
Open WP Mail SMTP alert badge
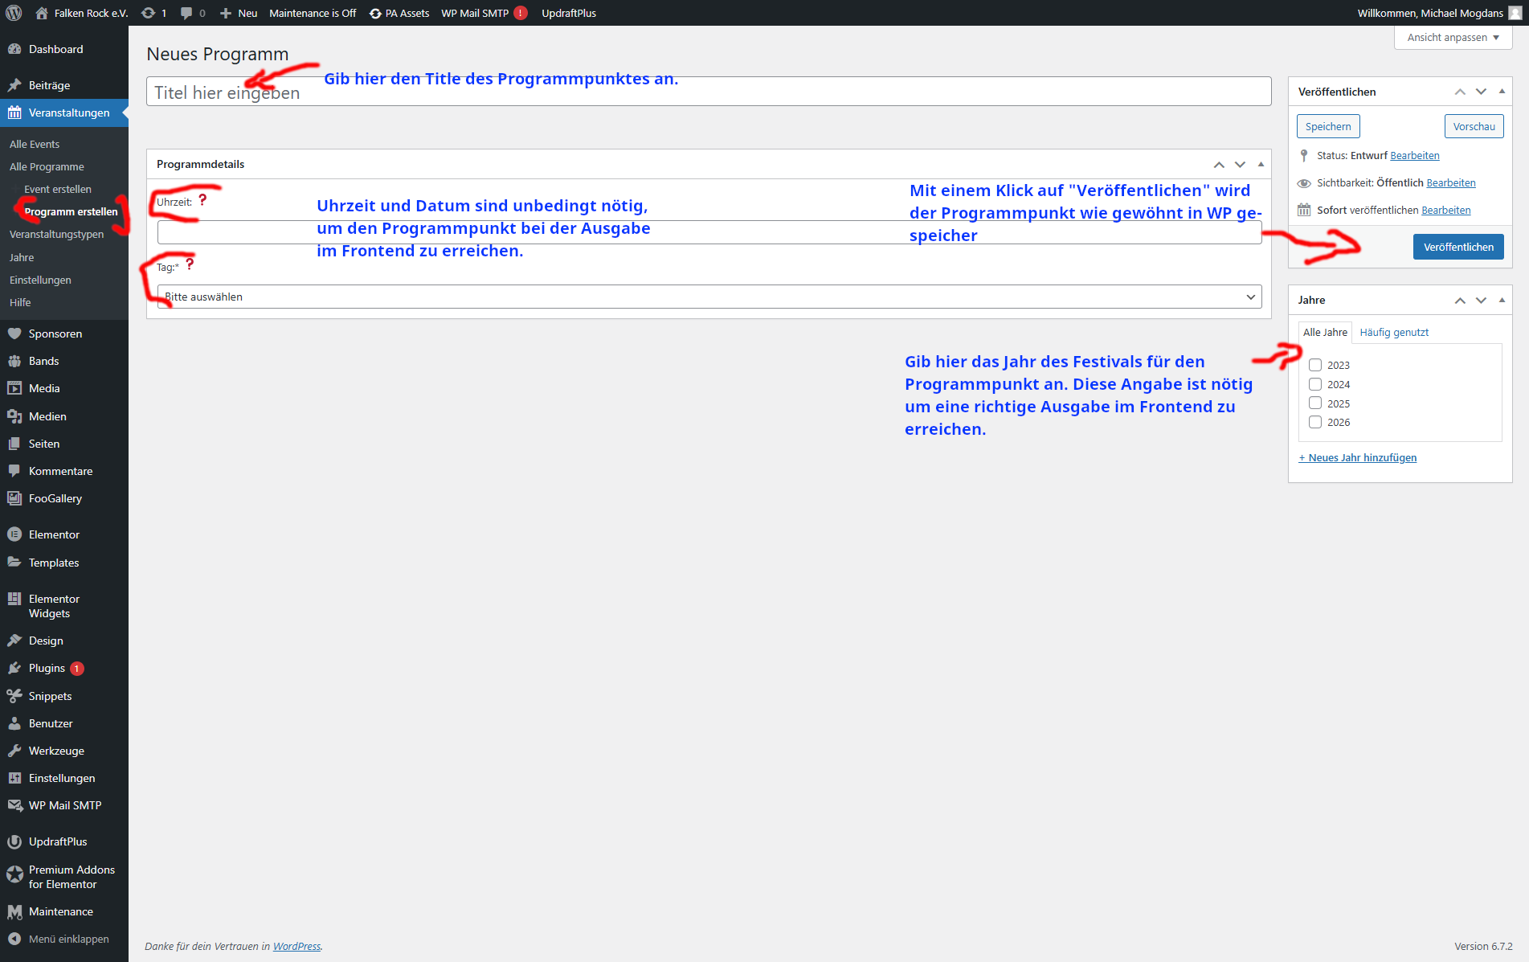pyautogui.click(x=521, y=13)
